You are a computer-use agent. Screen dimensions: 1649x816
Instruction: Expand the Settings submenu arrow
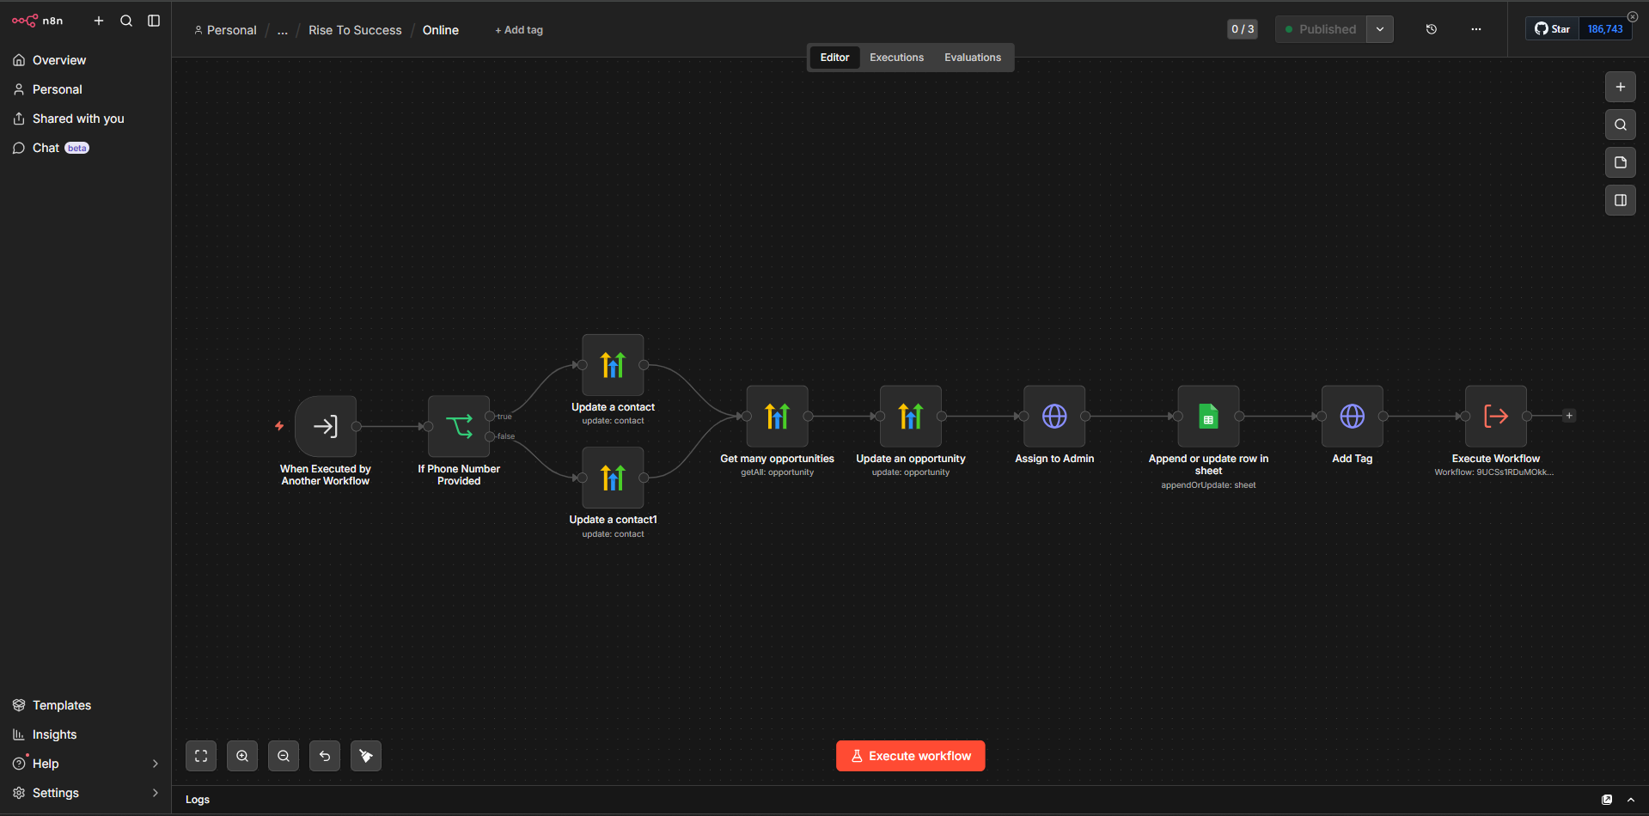(156, 793)
